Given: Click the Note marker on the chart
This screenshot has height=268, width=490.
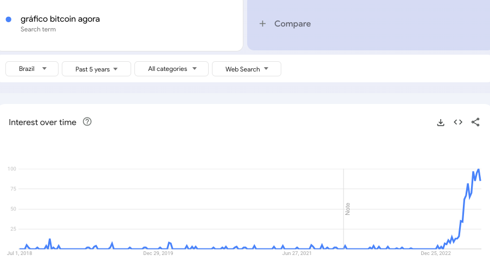Looking at the screenshot, I should pos(348,209).
